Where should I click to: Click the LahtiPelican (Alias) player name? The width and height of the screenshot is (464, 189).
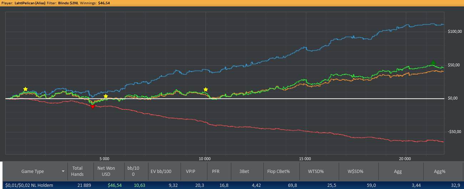(x=30, y=2)
